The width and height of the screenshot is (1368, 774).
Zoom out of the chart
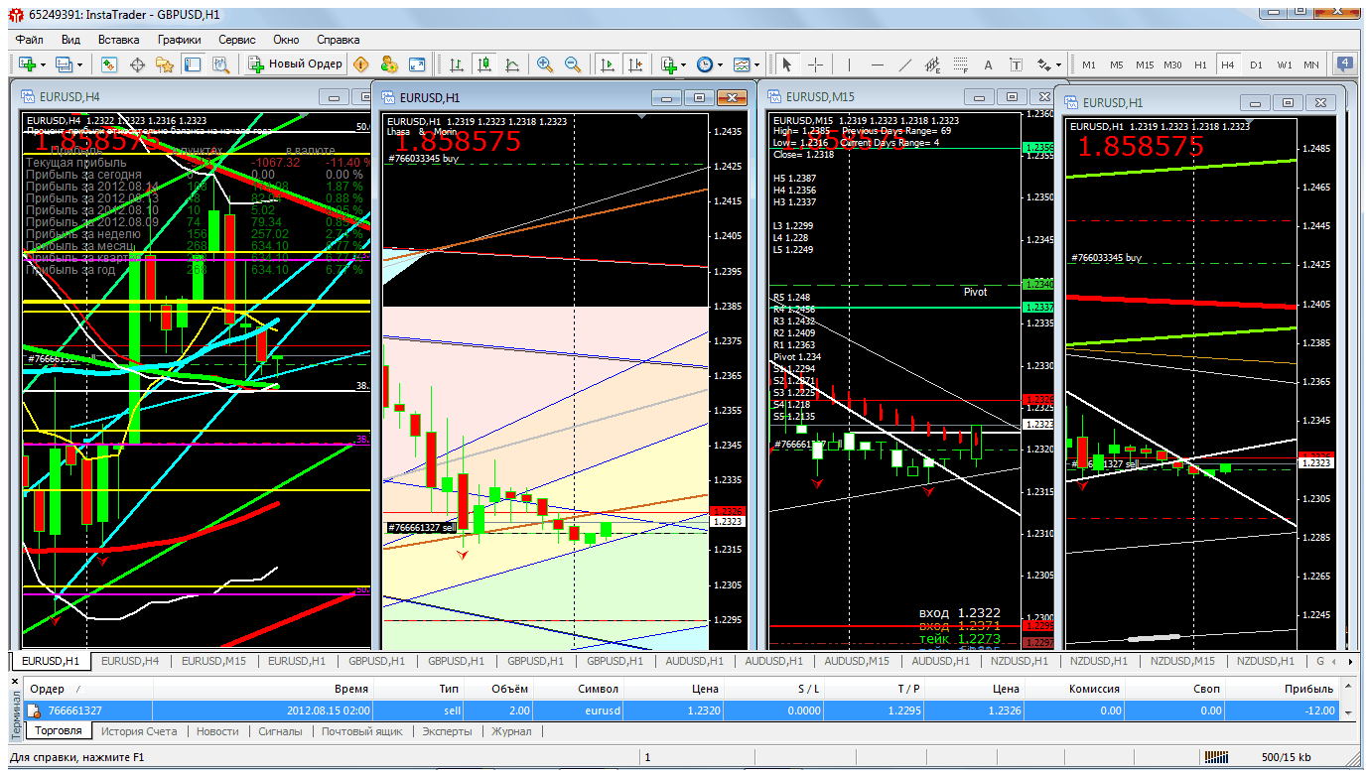[572, 64]
